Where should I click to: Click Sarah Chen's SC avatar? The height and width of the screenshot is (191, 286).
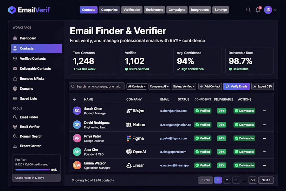77,111
